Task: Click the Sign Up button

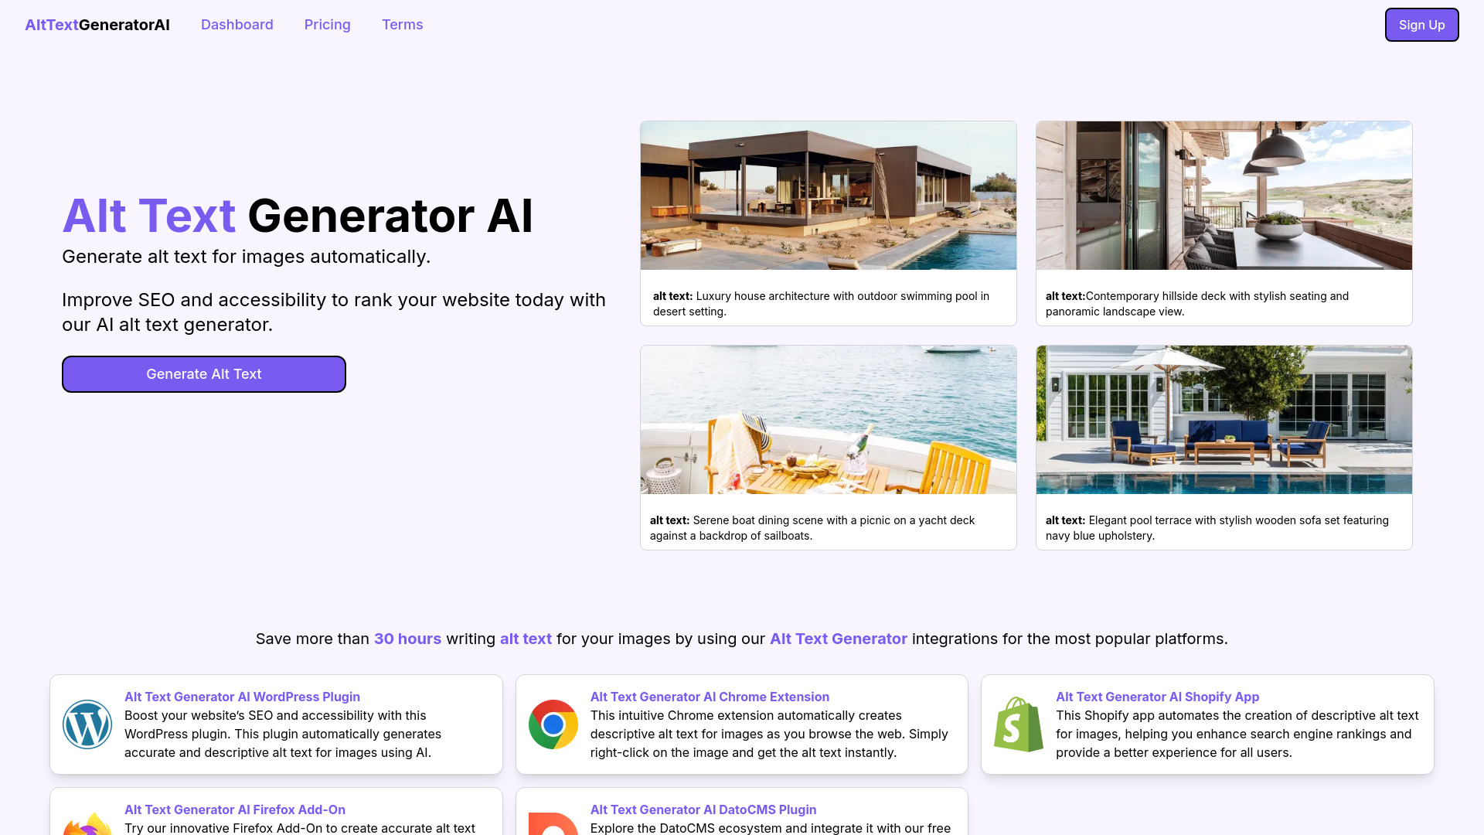Action: [x=1421, y=25]
